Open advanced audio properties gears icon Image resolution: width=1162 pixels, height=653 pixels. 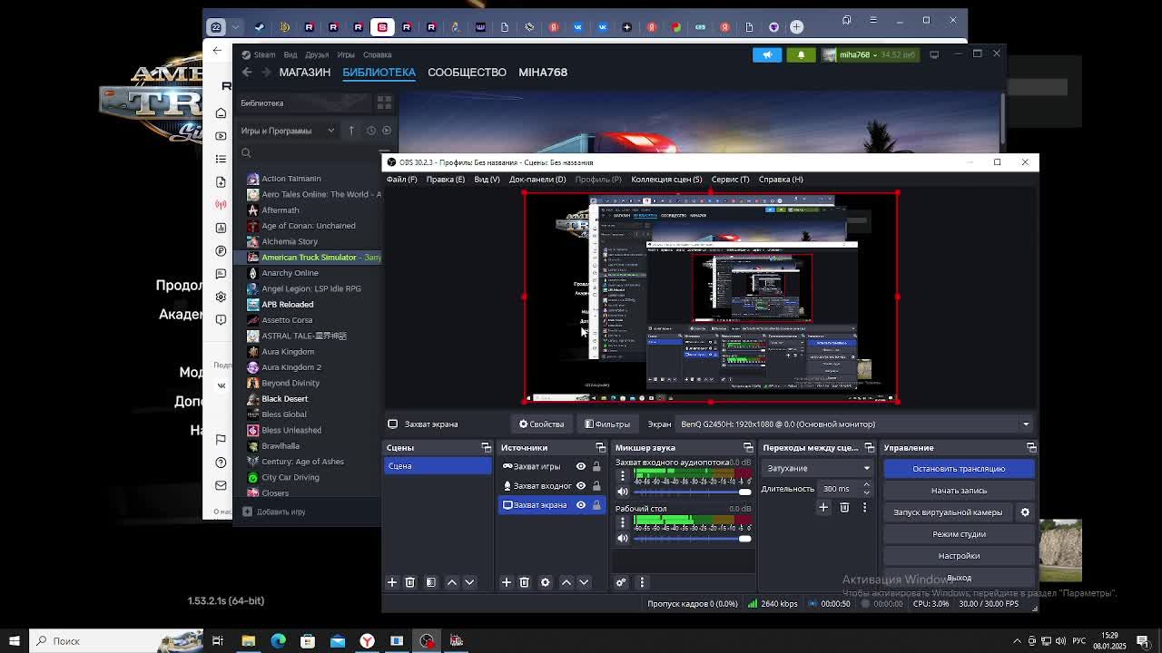coord(621,582)
